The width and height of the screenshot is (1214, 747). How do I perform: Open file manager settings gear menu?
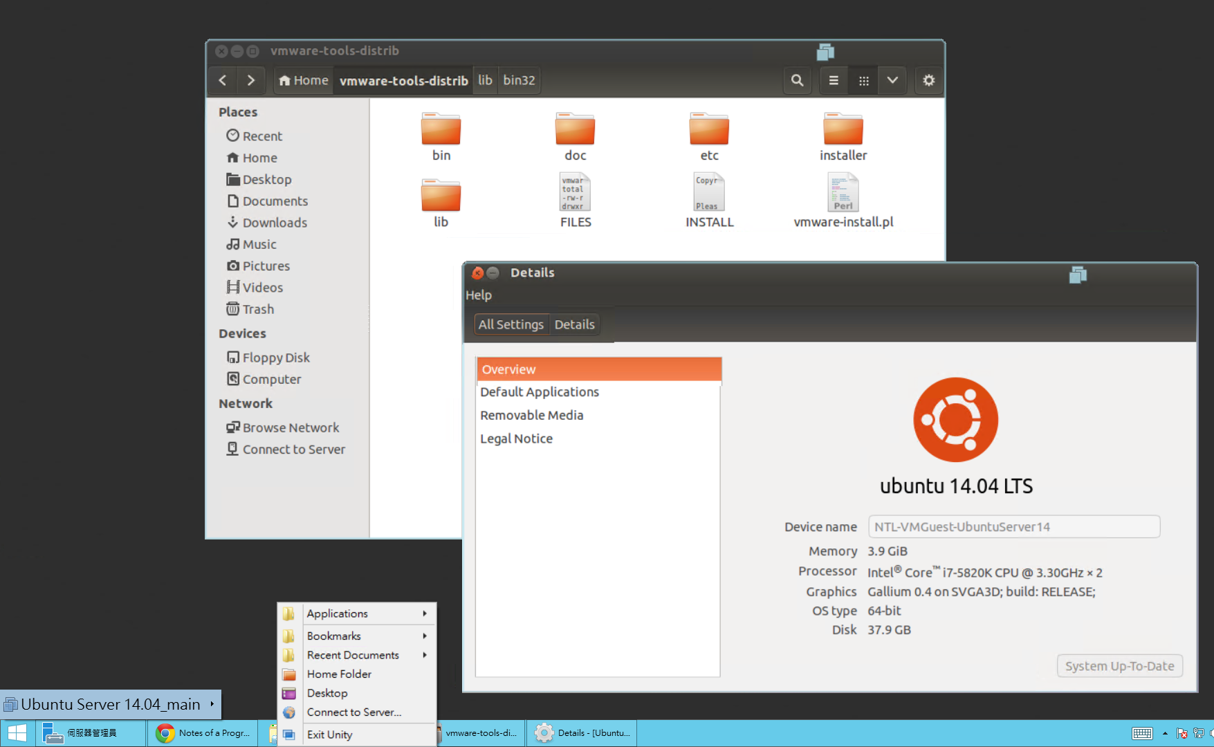pos(928,80)
